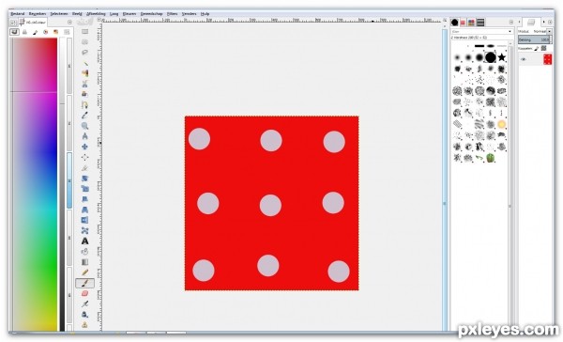Select the blue Move tool
Viewport: 563px width, 342px height.
pos(84,147)
